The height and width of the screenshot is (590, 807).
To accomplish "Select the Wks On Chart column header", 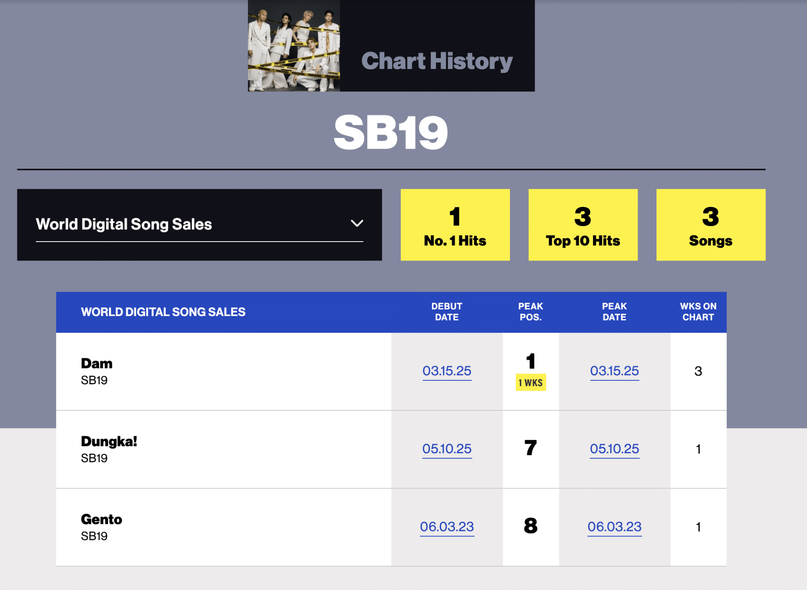I will click(x=698, y=311).
